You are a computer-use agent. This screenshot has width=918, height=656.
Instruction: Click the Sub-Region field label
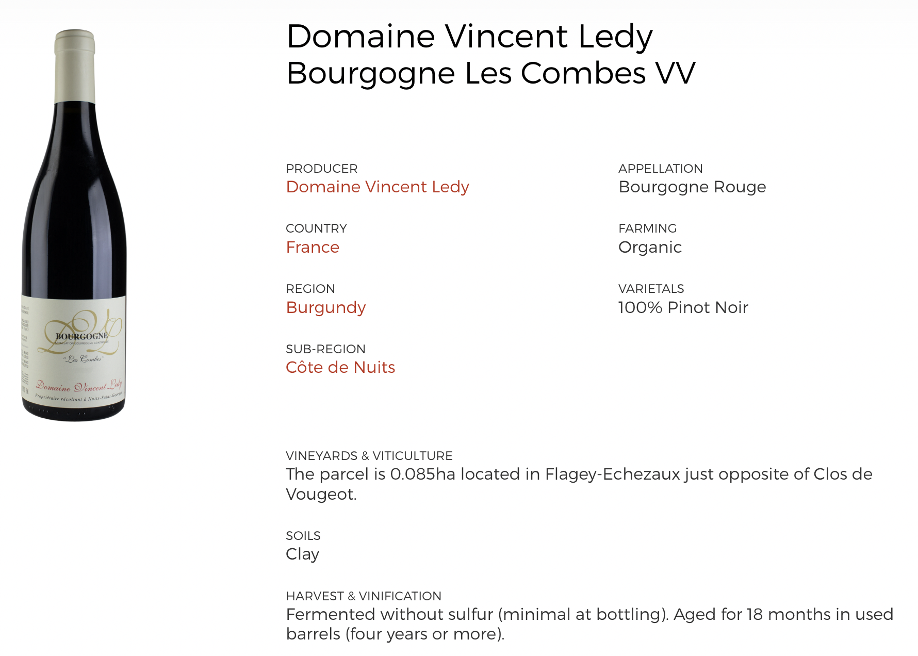pyautogui.click(x=325, y=349)
